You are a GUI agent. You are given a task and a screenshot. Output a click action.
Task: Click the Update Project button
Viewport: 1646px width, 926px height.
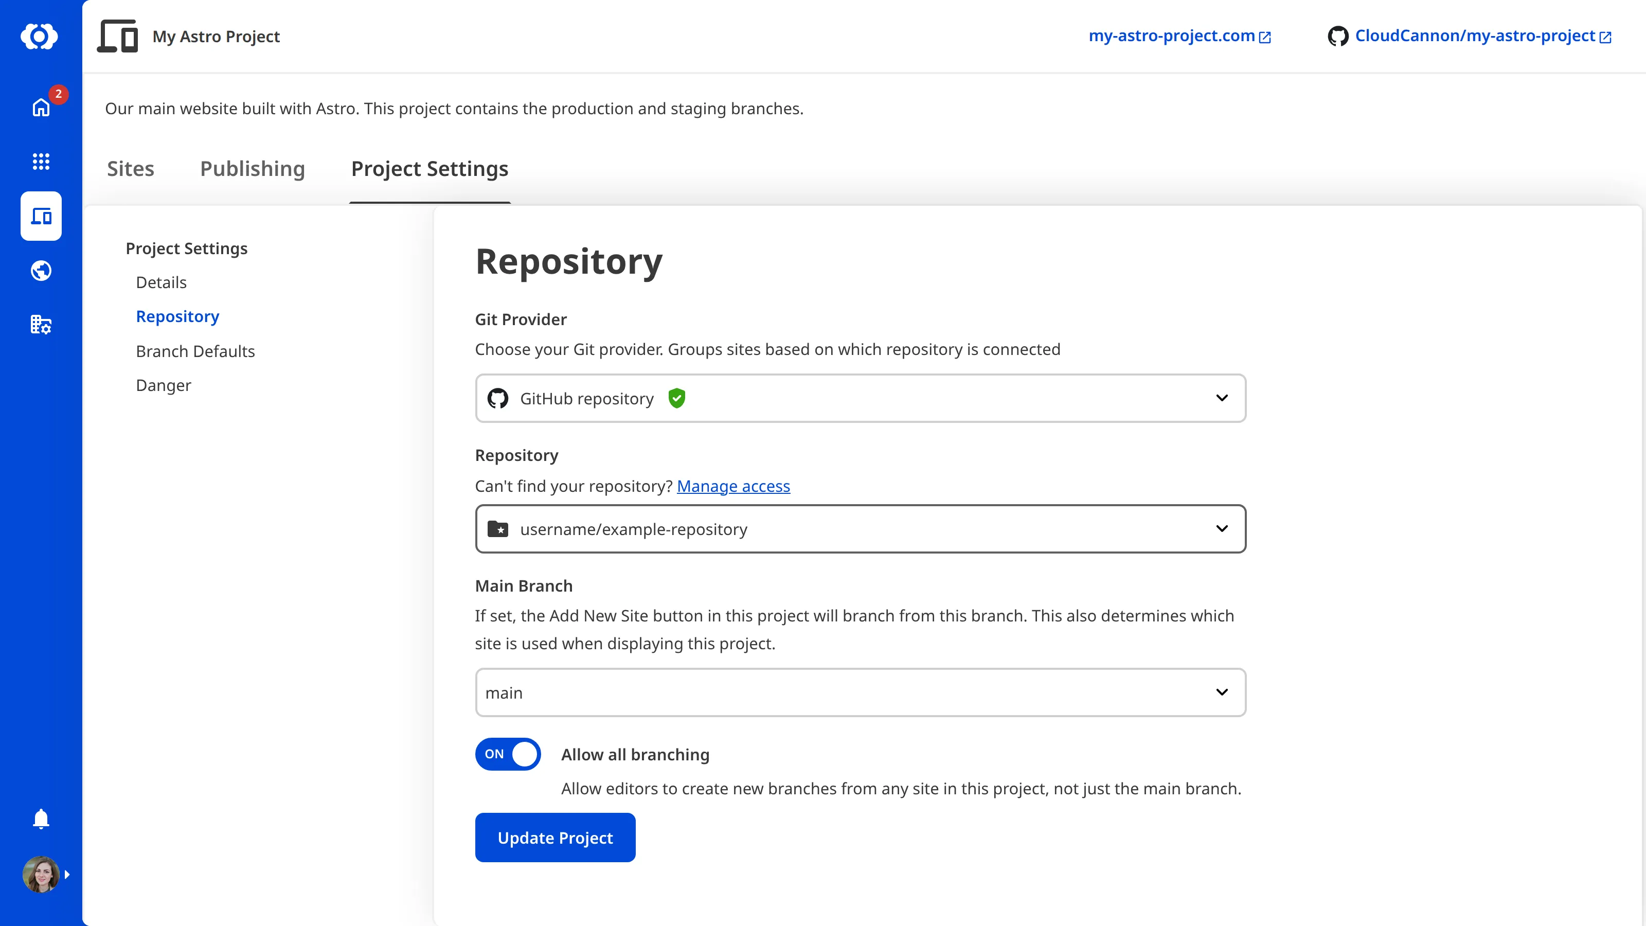554,837
